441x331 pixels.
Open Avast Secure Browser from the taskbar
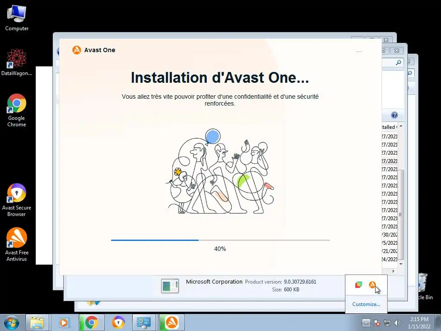pos(118,322)
